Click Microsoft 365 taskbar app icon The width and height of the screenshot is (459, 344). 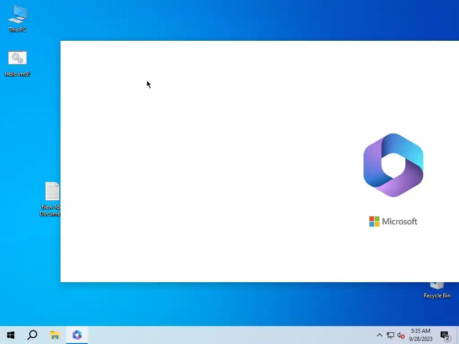pyautogui.click(x=77, y=335)
